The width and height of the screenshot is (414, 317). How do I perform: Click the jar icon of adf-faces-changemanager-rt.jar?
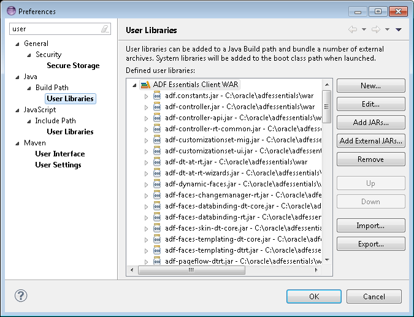[157, 196]
